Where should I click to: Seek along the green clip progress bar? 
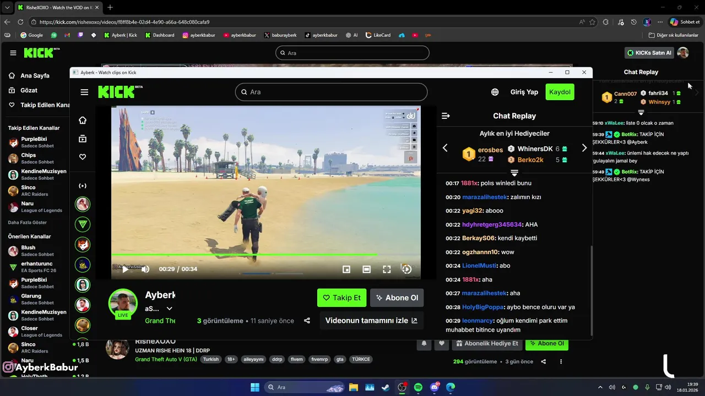[265, 255]
